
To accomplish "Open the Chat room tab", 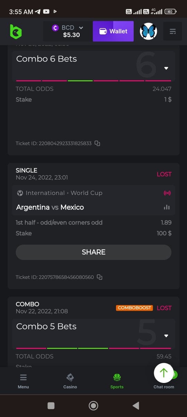I will pyautogui.click(x=164, y=386).
